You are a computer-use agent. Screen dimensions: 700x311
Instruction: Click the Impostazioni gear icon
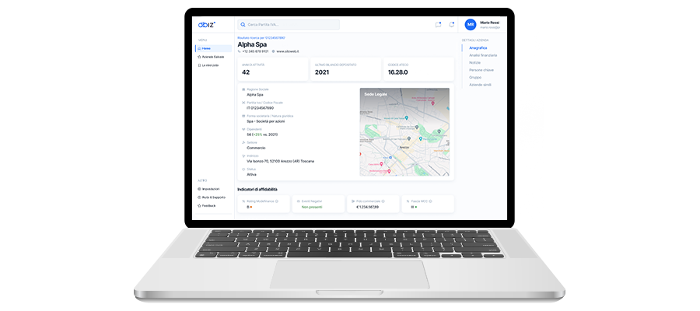pyautogui.click(x=199, y=189)
